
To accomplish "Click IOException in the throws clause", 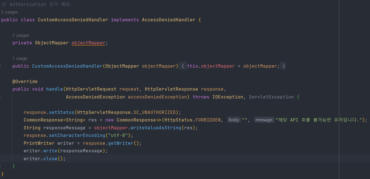I will 228,97.
